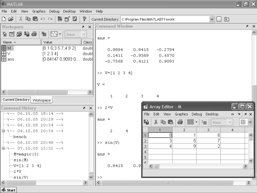Image resolution: width=257 pixels, height=193 pixels.
Task: Click New variable icon in Workspace toolbar
Action: (5, 34)
